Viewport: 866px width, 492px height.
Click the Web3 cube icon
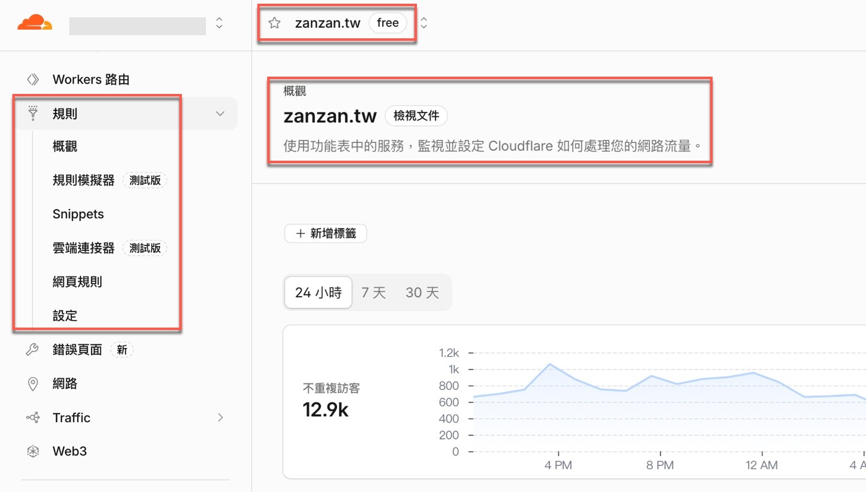click(x=33, y=451)
